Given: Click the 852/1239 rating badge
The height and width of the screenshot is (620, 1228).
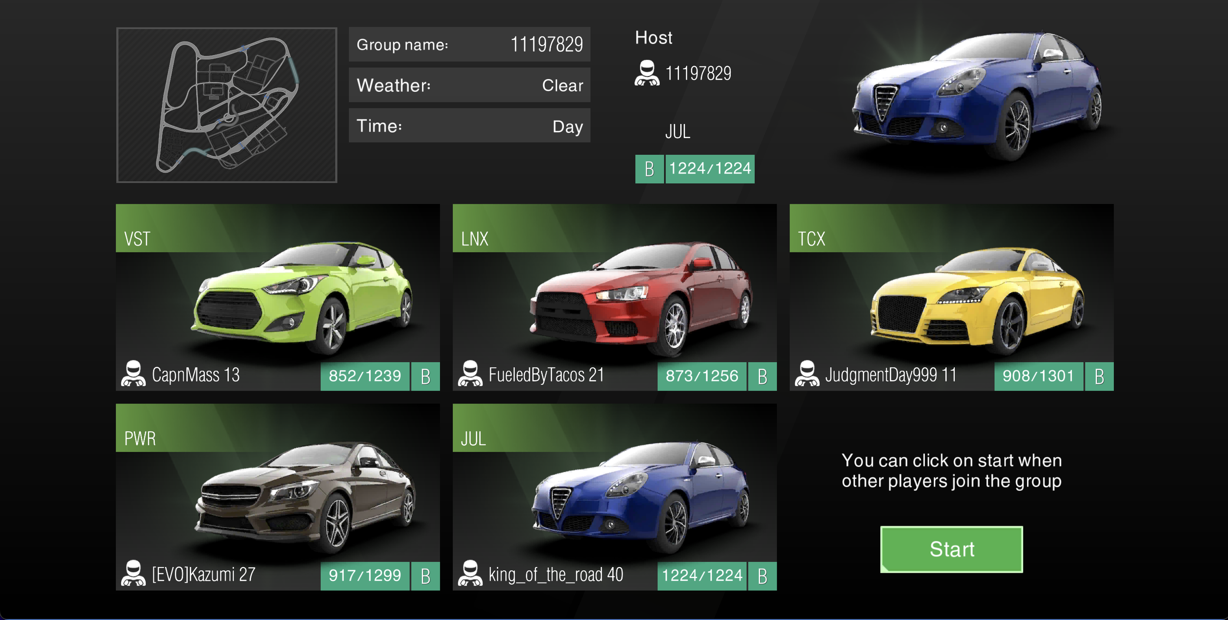Looking at the screenshot, I should click(x=364, y=376).
